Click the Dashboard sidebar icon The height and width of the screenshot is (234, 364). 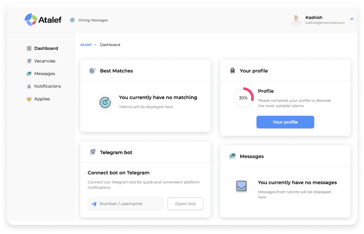(29, 48)
